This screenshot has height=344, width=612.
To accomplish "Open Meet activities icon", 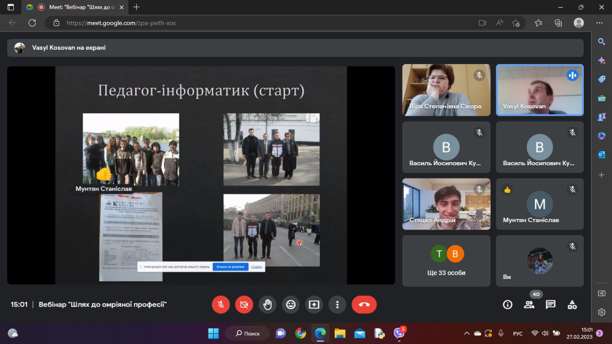I will pyautogui.click(x=572, y=305).
